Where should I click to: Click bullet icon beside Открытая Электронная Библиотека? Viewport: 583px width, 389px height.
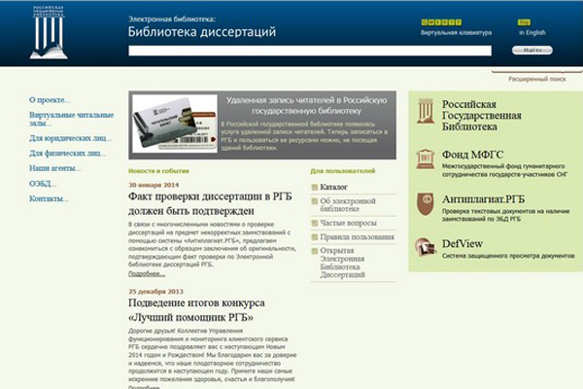(315, 251)
